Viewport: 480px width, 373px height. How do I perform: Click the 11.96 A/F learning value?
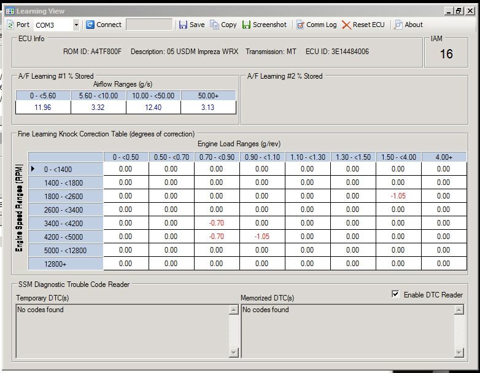(x=43, y=108)
